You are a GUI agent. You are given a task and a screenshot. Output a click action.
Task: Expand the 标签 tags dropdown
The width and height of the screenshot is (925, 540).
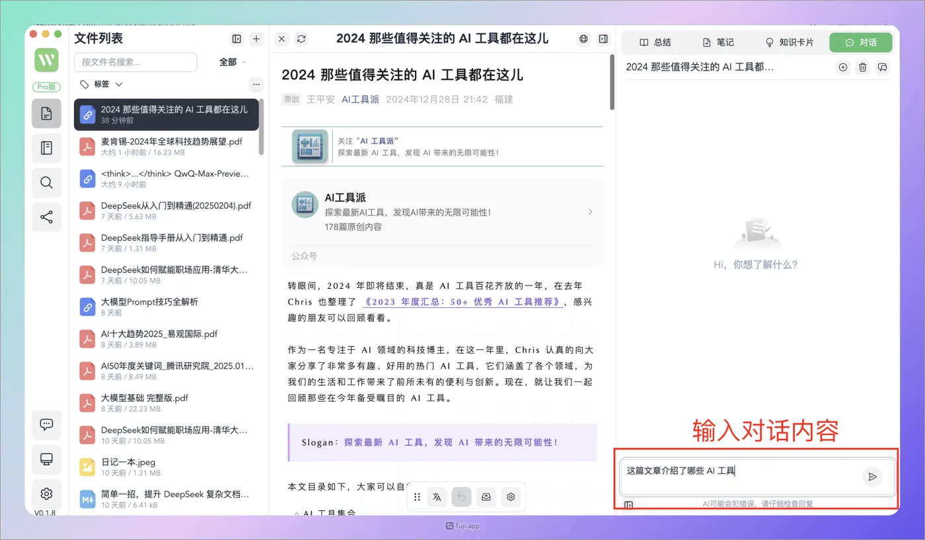point(101,84)
